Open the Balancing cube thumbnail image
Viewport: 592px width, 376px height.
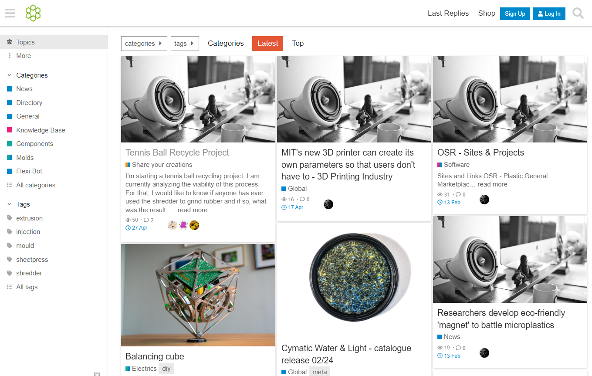[x=198, y=295]
